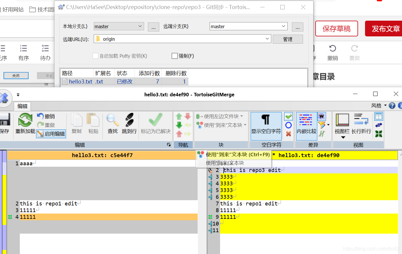Select the green check whitespace compare option
The height and width of the screenshot is (254, 402).
point(288,116)
